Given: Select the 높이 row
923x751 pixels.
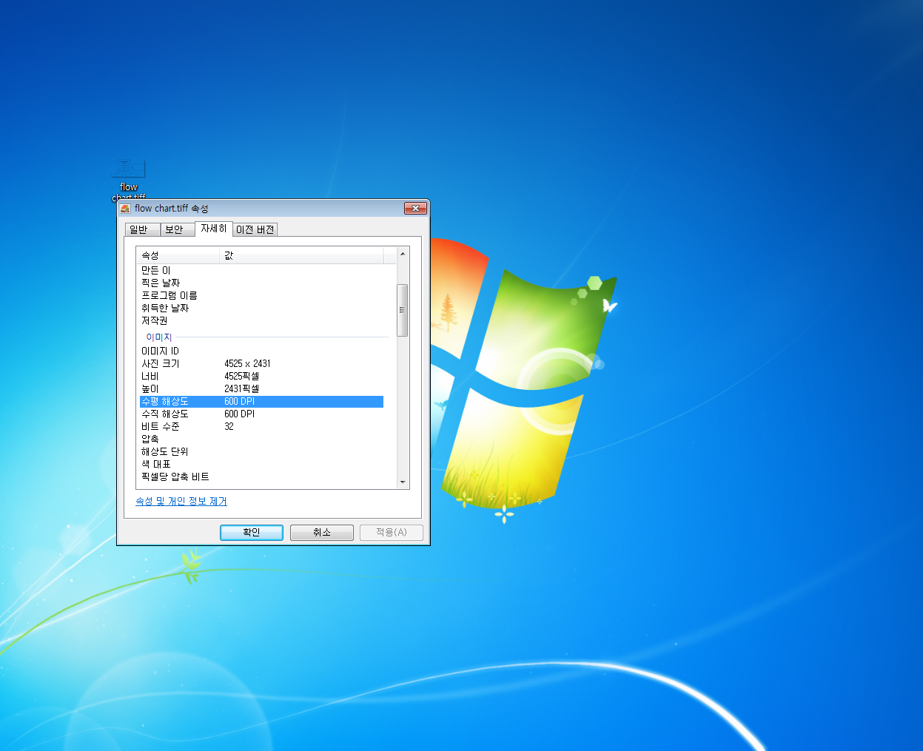Looking at the screenshot, I should [x=261, y=389].
